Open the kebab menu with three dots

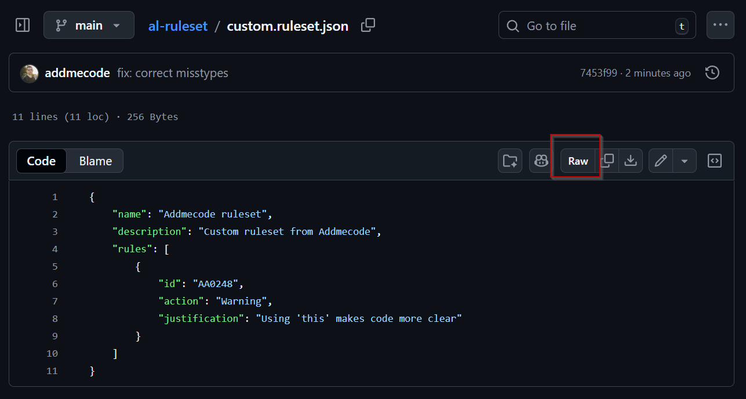[720, 24]
